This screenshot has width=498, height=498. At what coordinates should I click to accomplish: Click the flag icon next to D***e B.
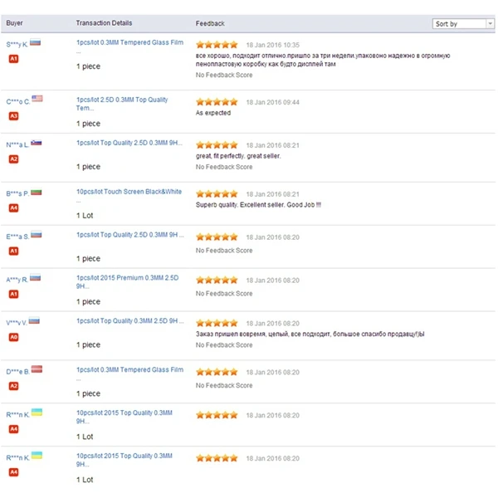point(37,369)
